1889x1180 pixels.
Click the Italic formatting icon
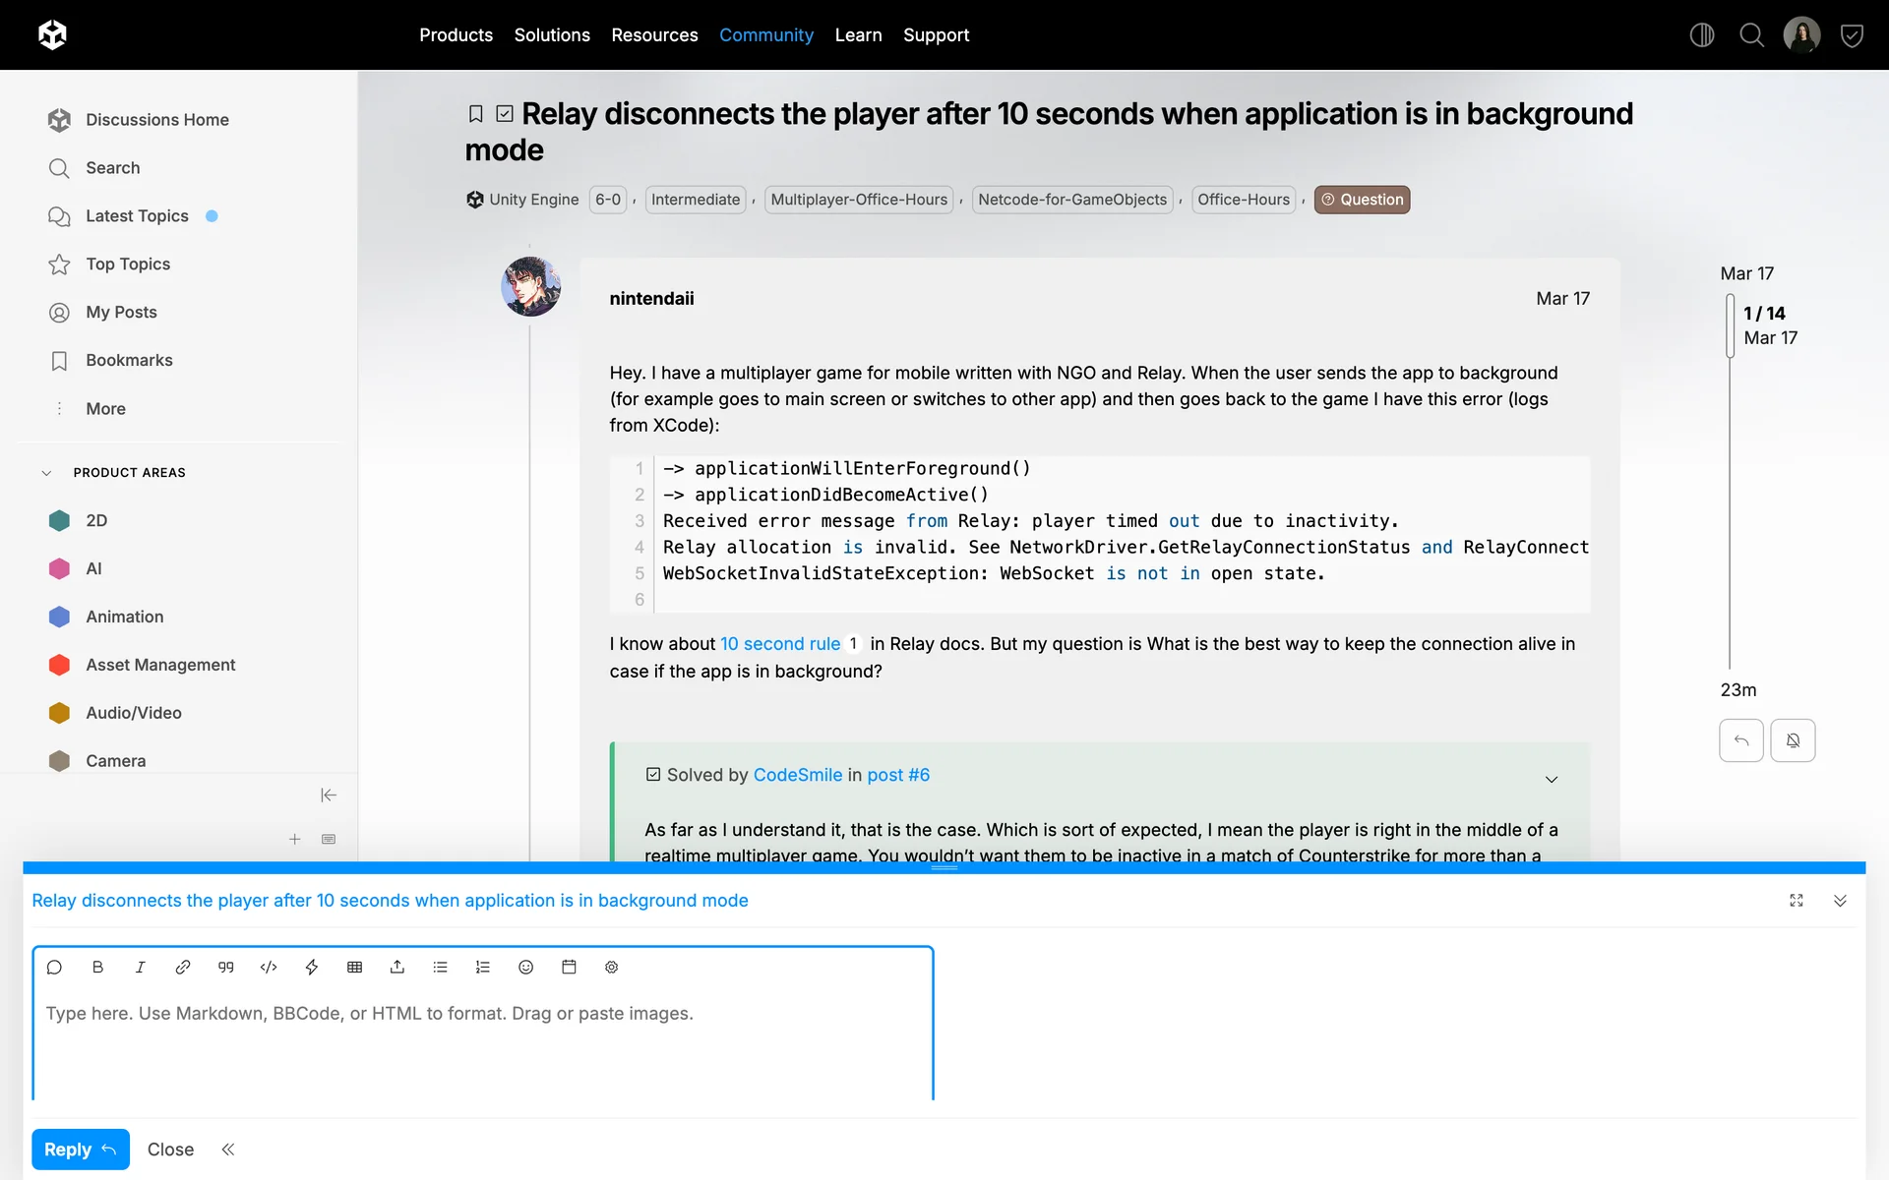click(140, 968)
